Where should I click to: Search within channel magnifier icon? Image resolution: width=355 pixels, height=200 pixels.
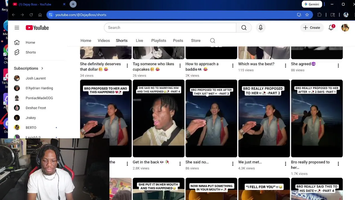pos(212,41)
